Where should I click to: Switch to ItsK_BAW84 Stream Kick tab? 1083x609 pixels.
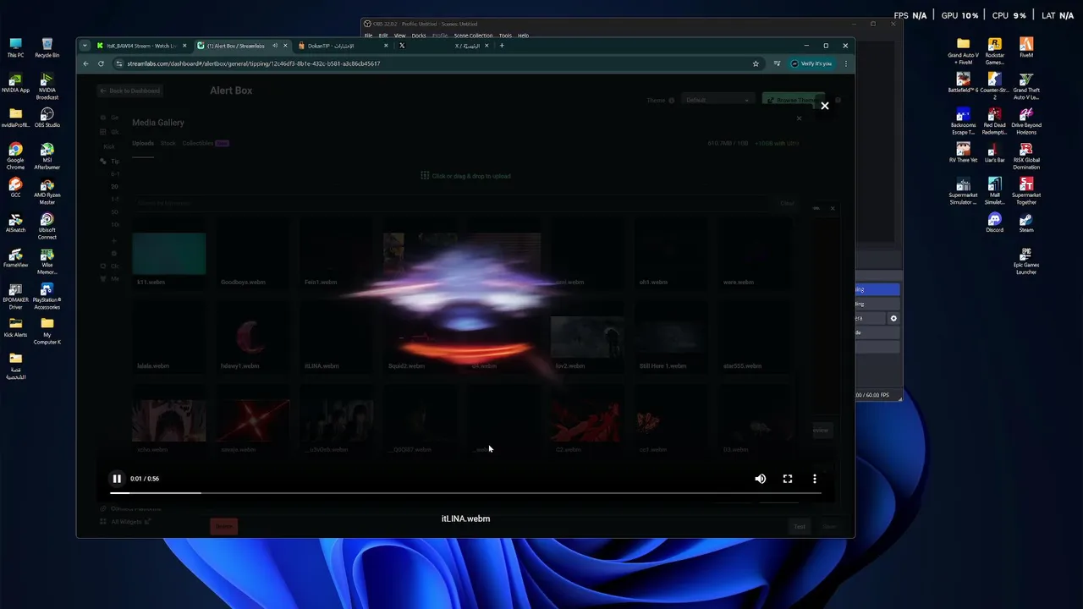(x=141, y=46)
